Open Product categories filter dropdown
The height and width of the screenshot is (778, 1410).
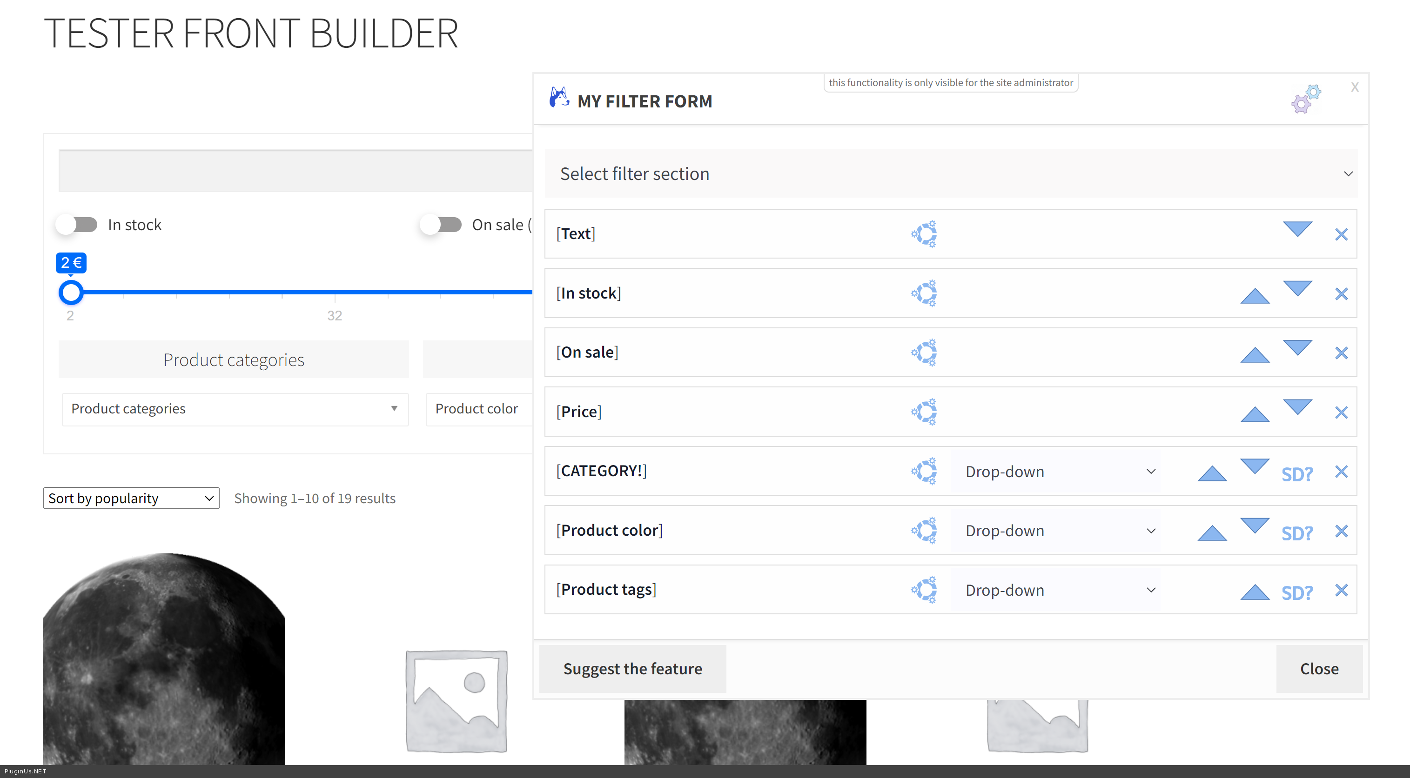(x=235, y=409)
